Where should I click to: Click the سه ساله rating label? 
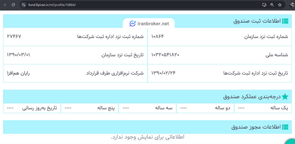point(164,108)
